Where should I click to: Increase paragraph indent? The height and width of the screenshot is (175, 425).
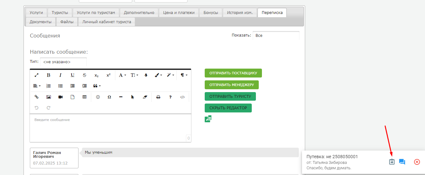(85, 86)
